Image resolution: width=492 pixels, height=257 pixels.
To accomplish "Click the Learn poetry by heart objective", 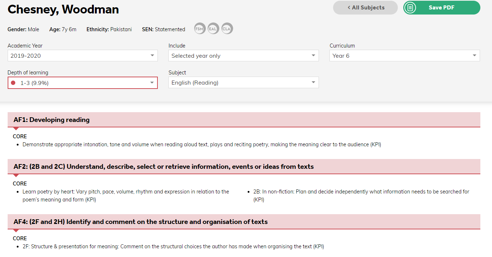I will (126, 196).
